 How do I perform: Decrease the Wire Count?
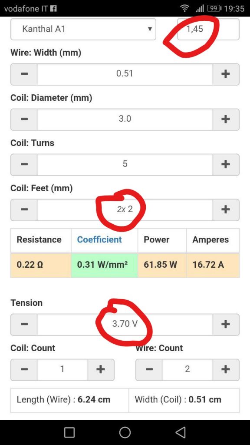pyautogui.click(x=149, y=369)
